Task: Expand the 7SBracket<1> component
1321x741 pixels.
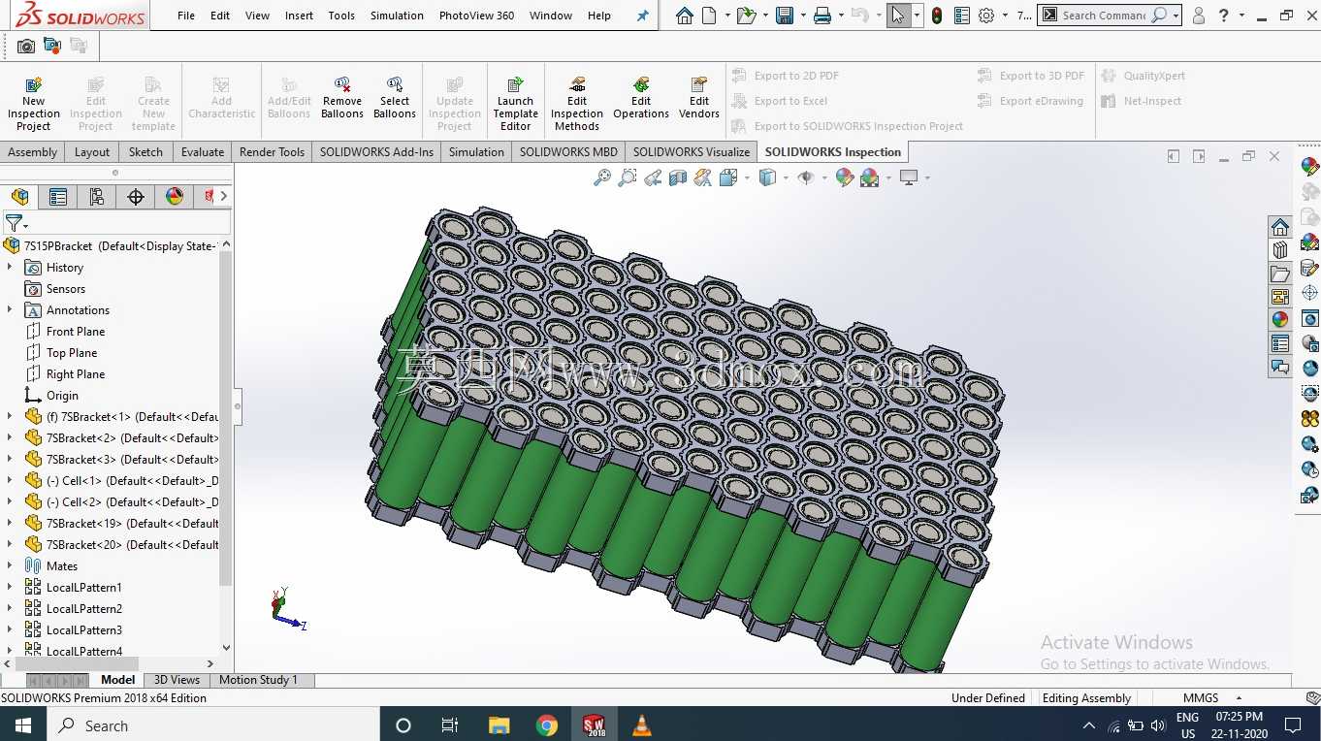Action: 10,417
